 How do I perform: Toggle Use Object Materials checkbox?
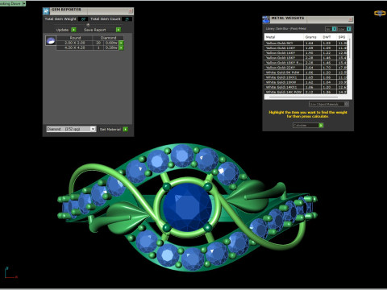[347, 104]
